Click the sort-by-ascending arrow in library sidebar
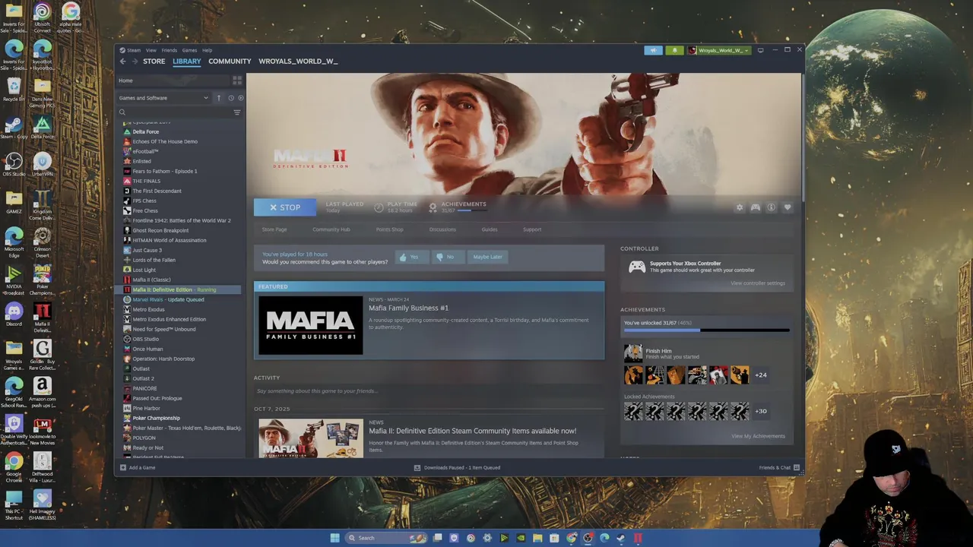 pyautogui.click(x=218, y=97)
